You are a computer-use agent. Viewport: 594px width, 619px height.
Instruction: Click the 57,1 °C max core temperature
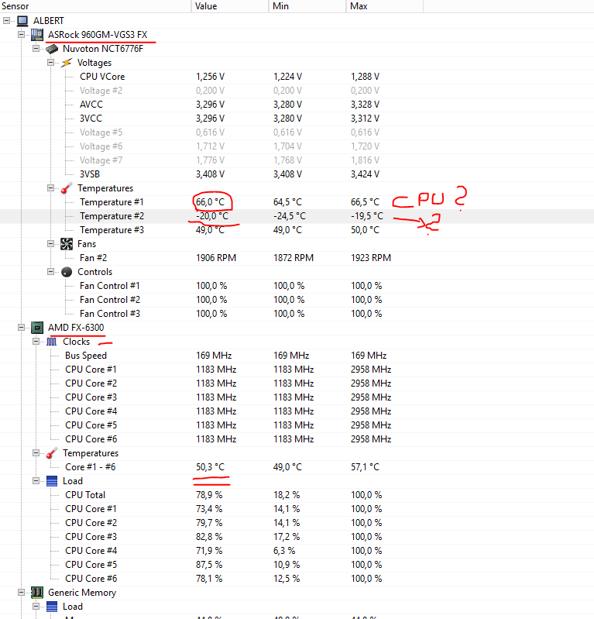[365, 467]
